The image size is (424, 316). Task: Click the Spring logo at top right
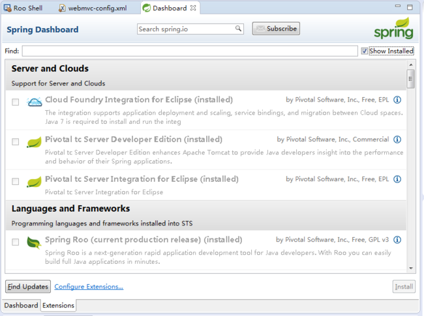coord(394,29)
